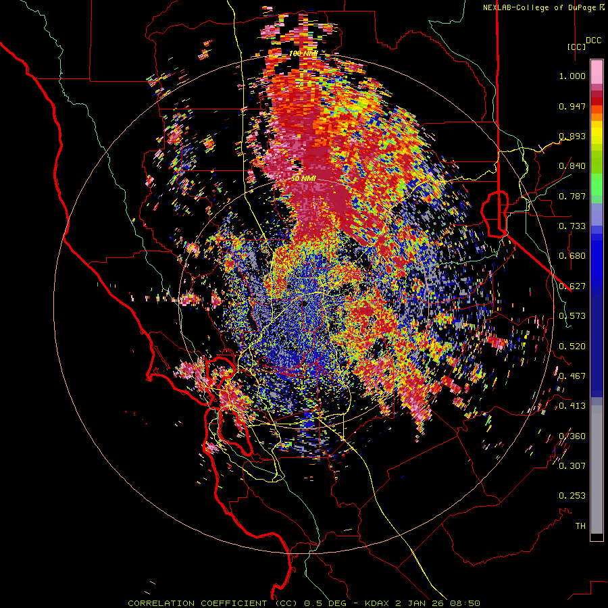Click the [CC] label above the color scale
This screenshot has width=608, height=608.
[577, 47]
